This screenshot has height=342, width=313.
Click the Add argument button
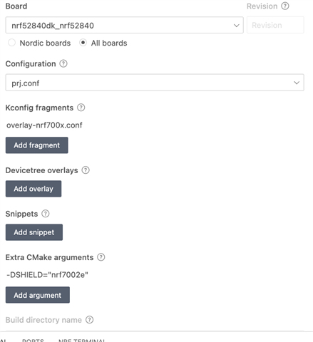[38, 295]
